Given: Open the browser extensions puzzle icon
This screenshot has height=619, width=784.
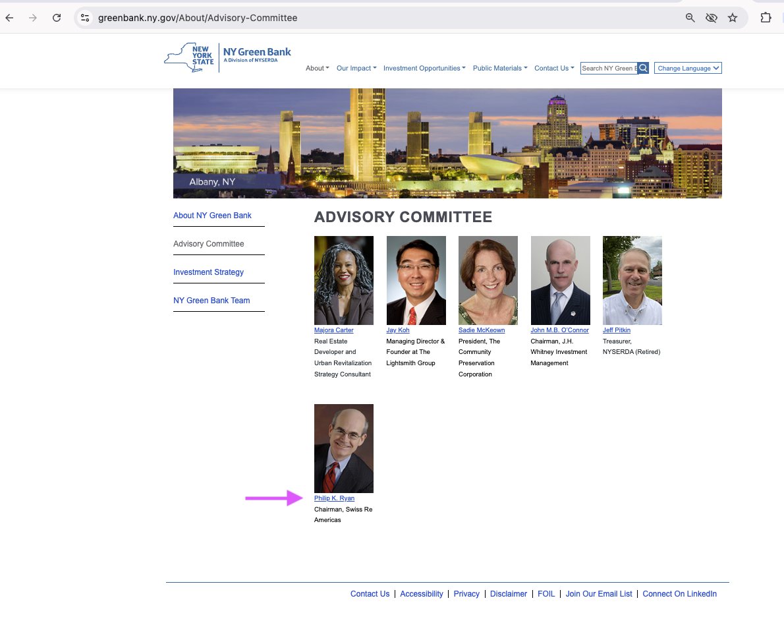Looking at the screenshot, I should [x=766, y=18].
